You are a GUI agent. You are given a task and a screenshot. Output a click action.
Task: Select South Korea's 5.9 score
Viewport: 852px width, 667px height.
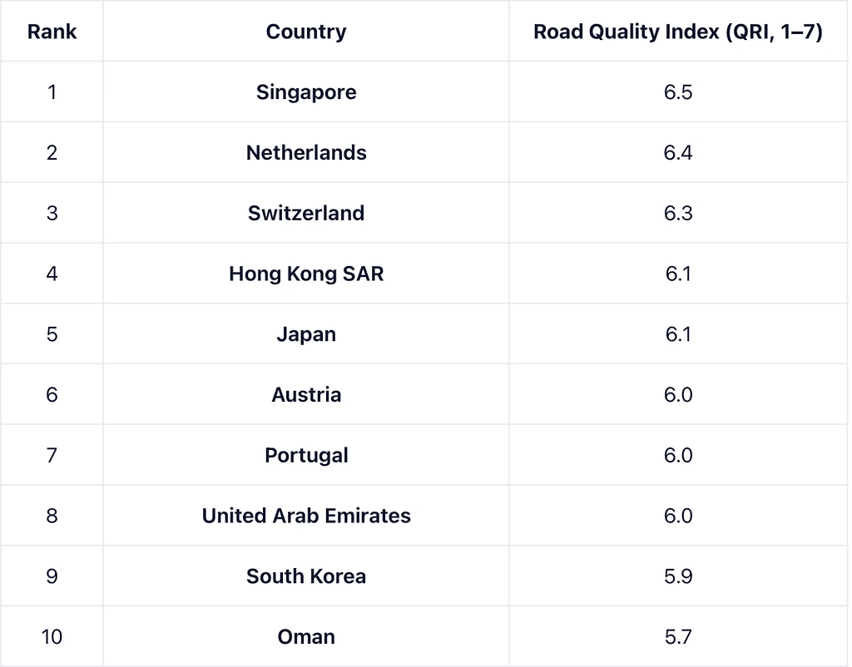[x=678, y=576]
